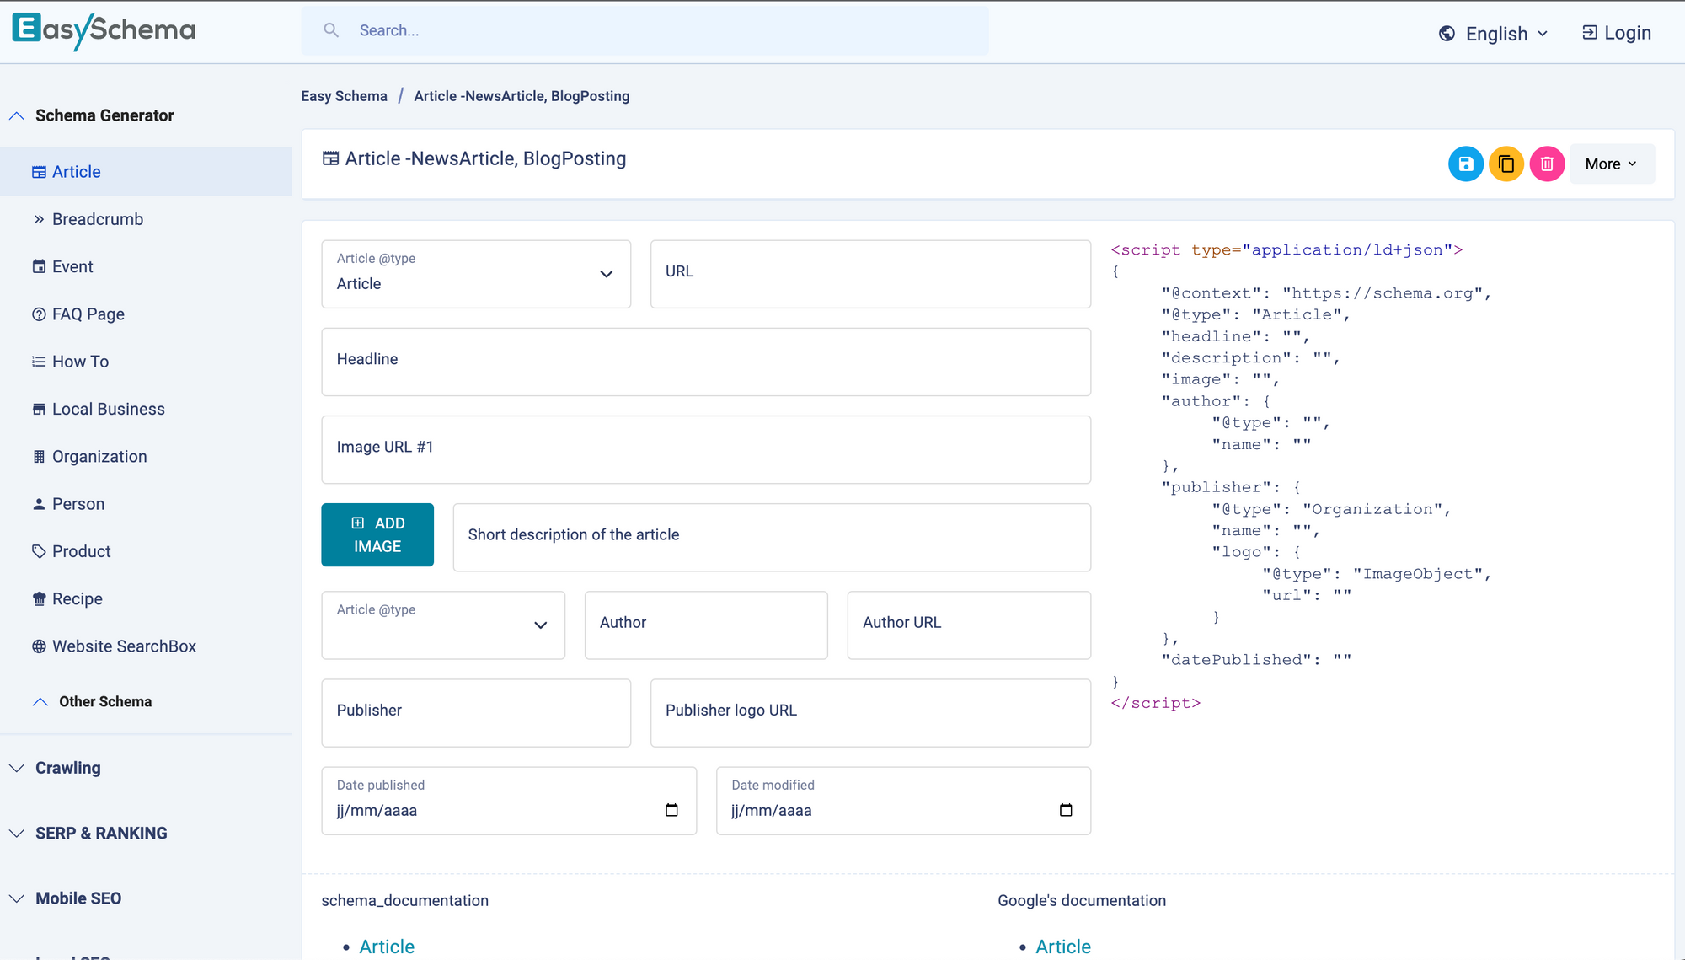The height and width of the screenshot is (960, 1685).
Task: Expand the Crawling section
Action: (67, 768)
